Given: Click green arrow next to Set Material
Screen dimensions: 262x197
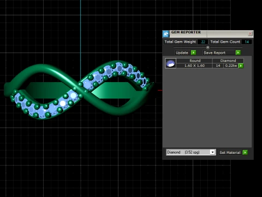Looking at the screenshot, I should (245, 153).
